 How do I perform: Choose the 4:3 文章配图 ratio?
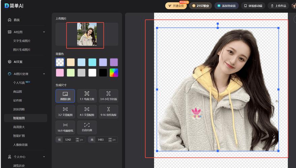[87, 112]
